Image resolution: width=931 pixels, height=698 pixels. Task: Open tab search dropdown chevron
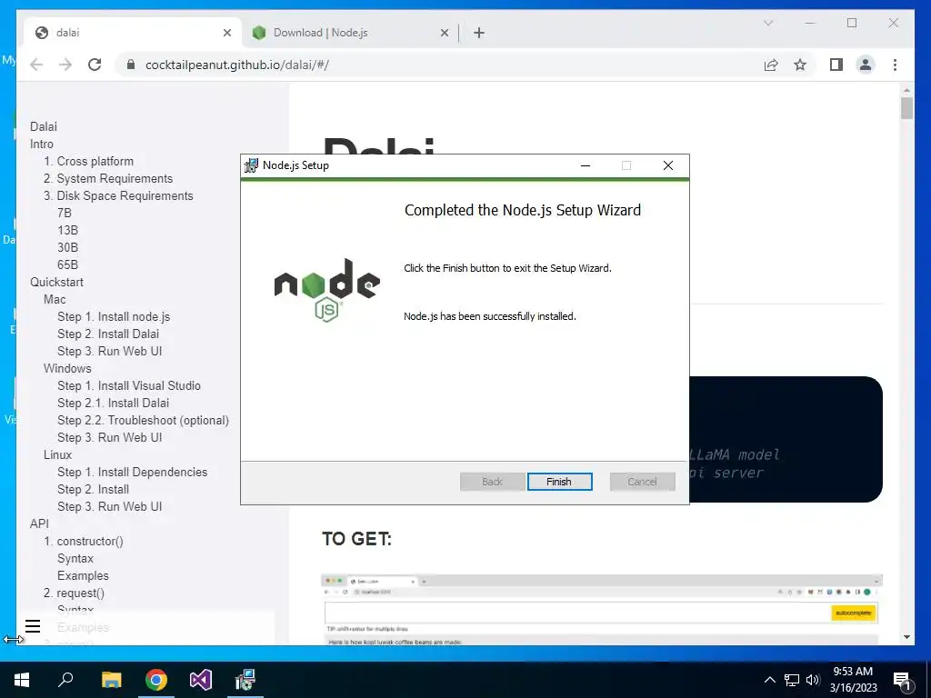(767, 23)
